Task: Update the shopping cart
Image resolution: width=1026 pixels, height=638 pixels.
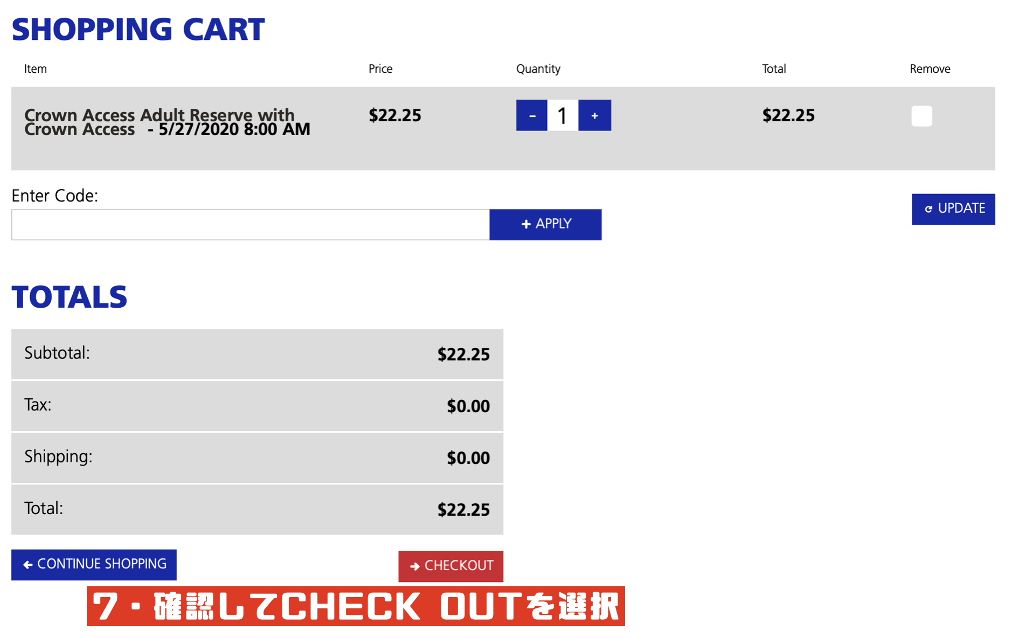Action: click(x=953, y=209)
